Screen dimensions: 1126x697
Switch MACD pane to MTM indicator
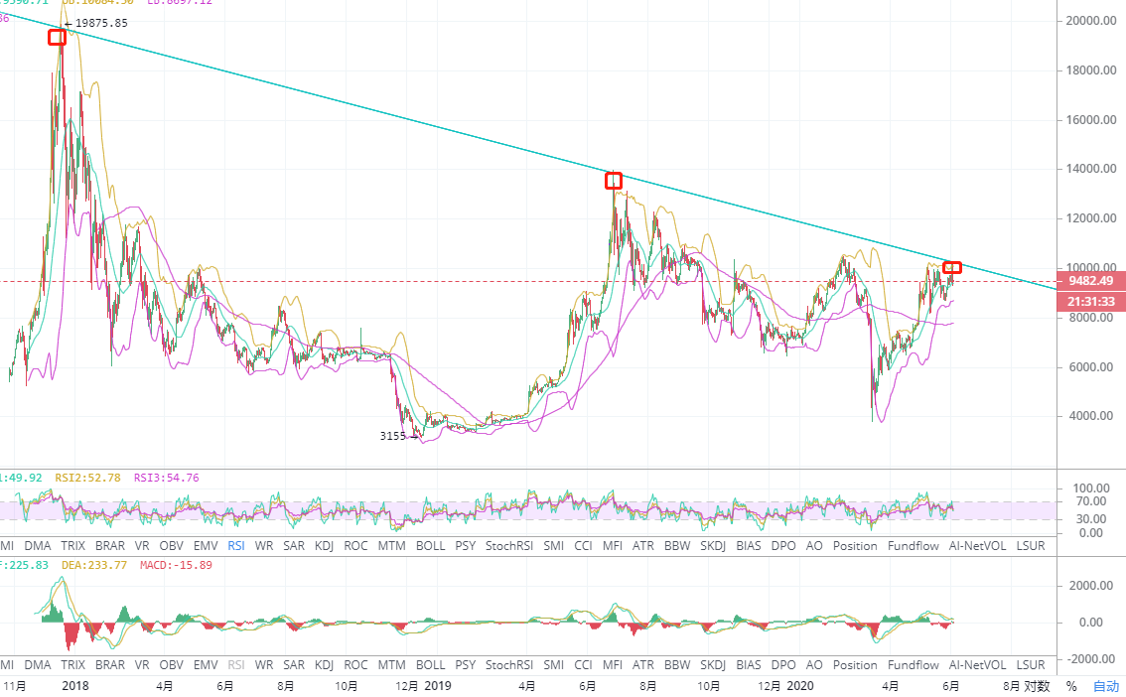pyautogui.click(x=391, y=664)
